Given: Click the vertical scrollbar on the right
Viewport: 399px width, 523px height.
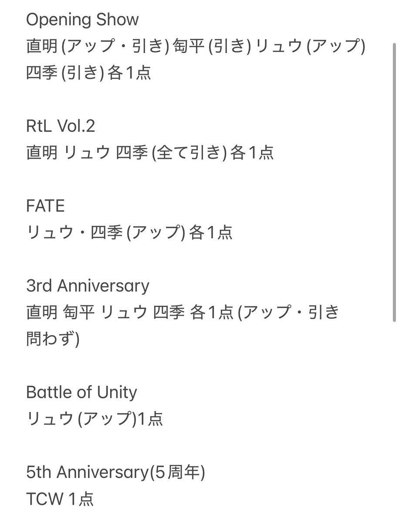Looking at the screenshot, I should coord(394,182).
